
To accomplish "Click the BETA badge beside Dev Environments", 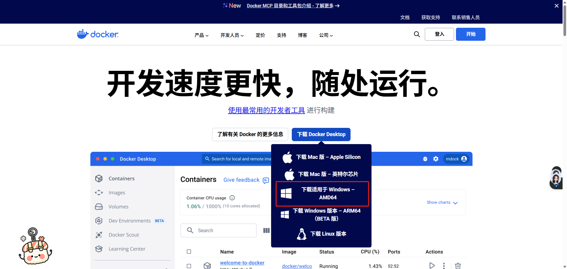I will 159,221.
